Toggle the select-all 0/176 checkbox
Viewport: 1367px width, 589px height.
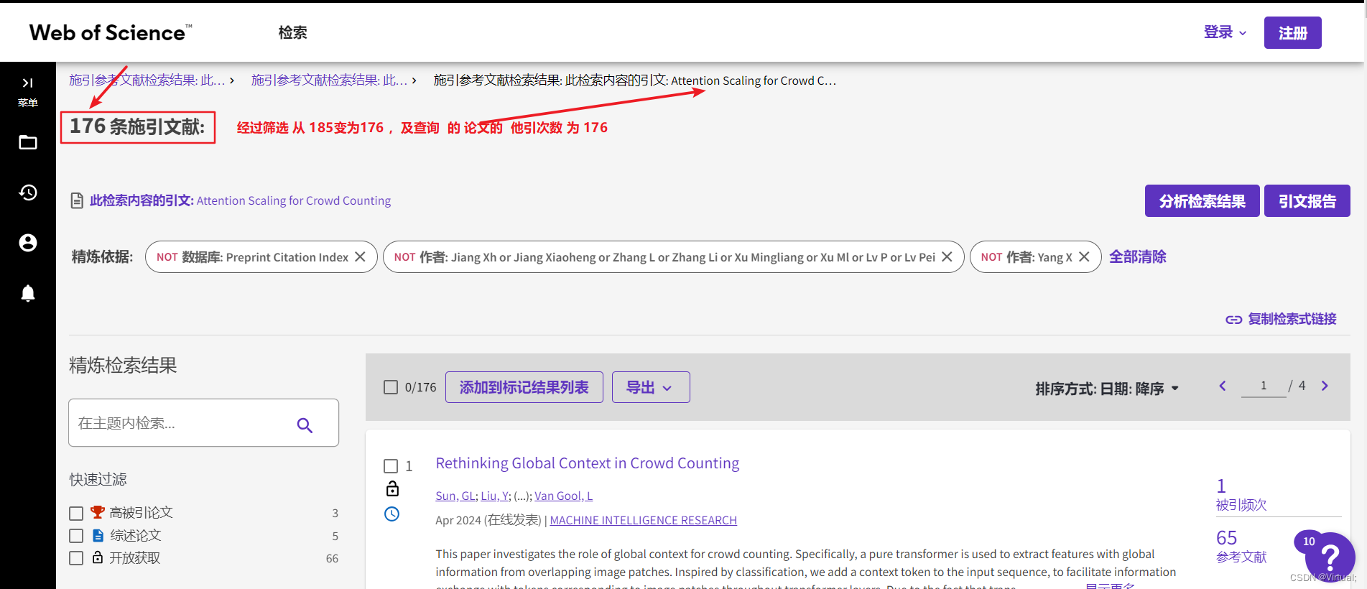391,387
